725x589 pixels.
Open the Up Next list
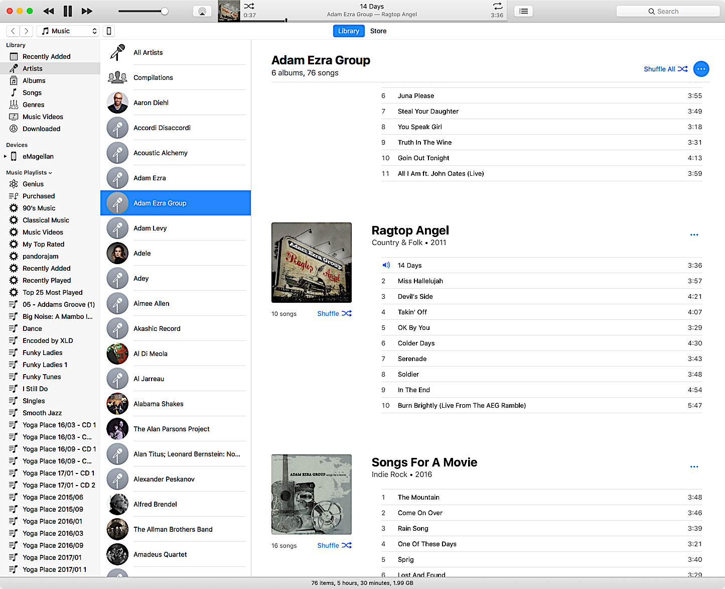click(x=523, y=11)
